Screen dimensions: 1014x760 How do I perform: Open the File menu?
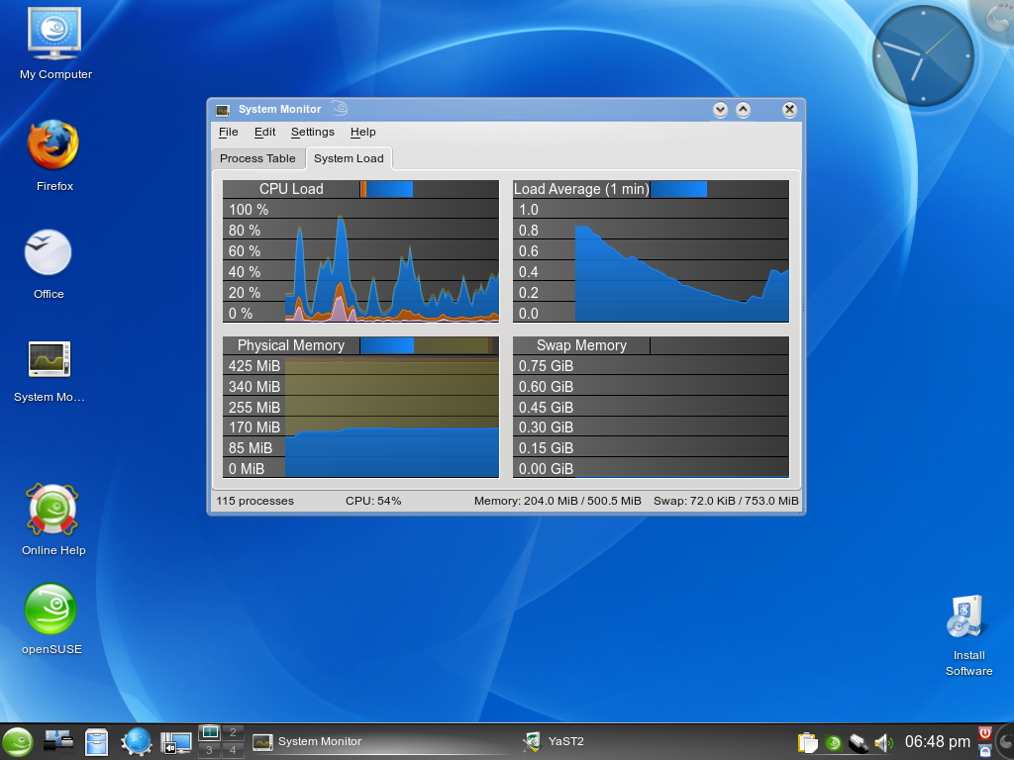pos(229,132)
